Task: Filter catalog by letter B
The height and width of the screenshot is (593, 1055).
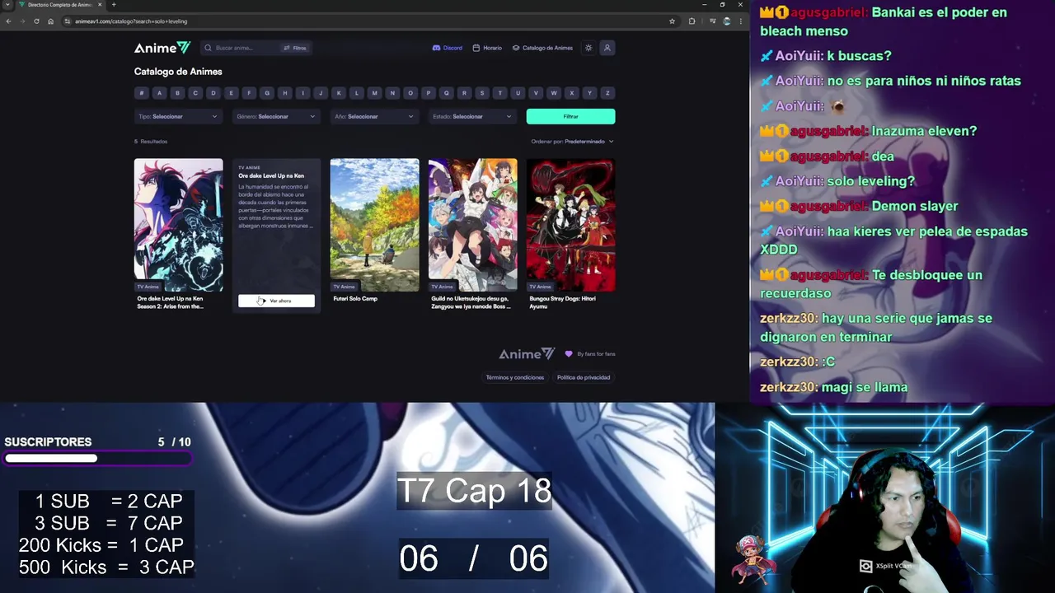Action: [x=177, y=93]
